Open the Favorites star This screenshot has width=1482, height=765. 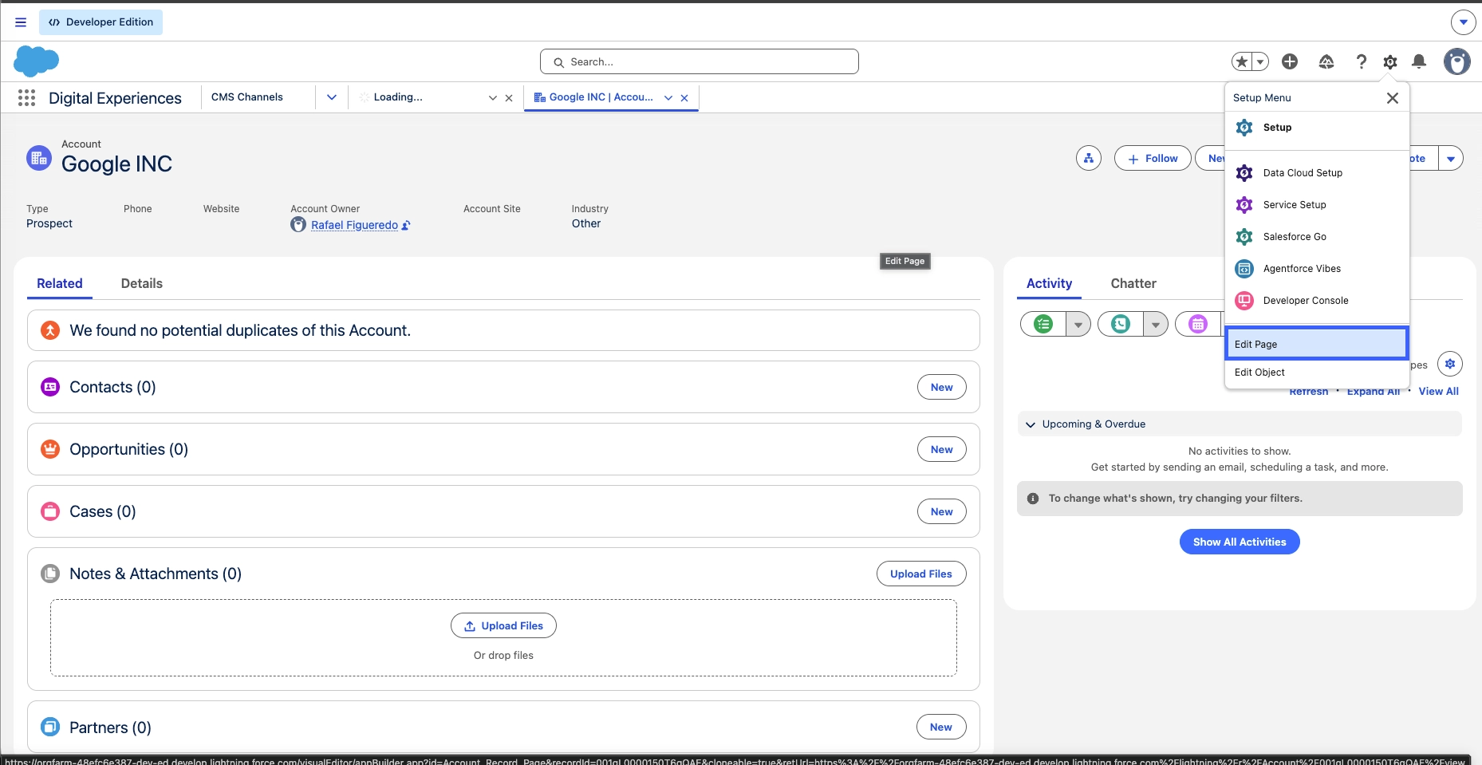click(x=1241, y=61)
